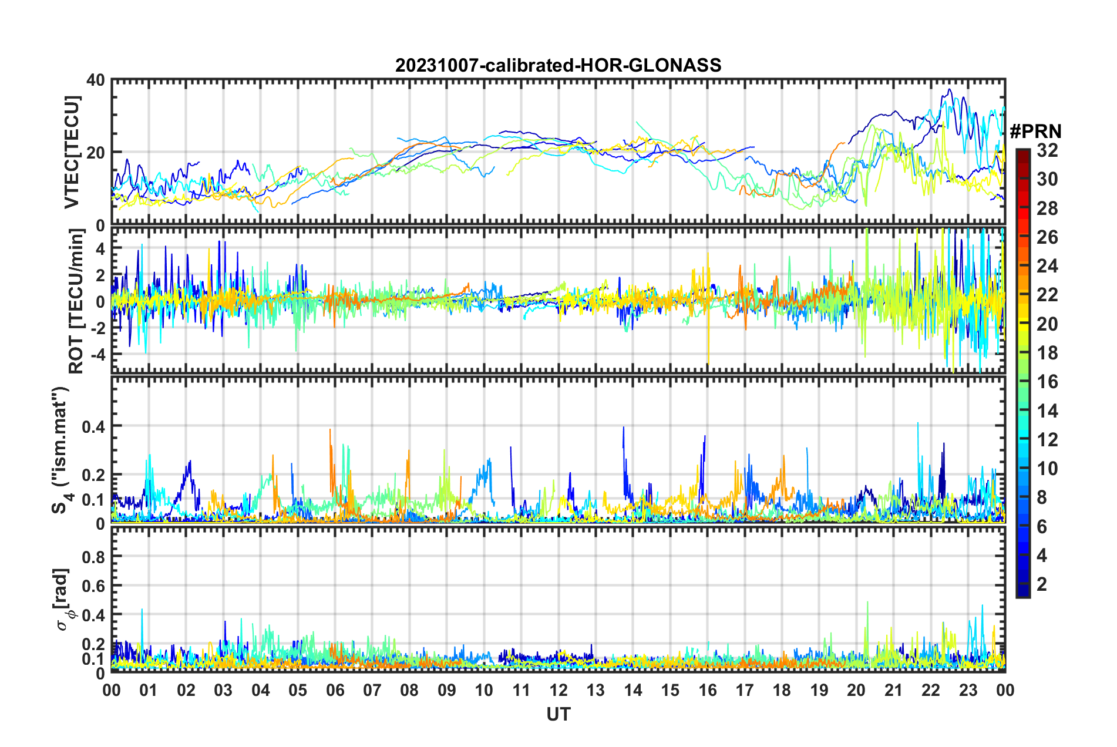This screenshot has width=1117, height=747.
Task: Click UT axis hour label 21
Action: 894,690
